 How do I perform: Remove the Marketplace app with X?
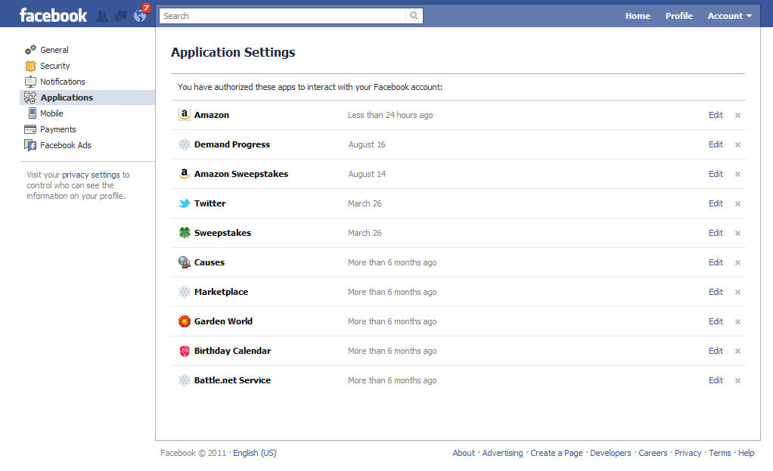(x=737, y=293)
